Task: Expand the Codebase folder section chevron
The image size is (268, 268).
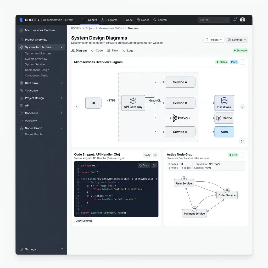Action: 62,113
